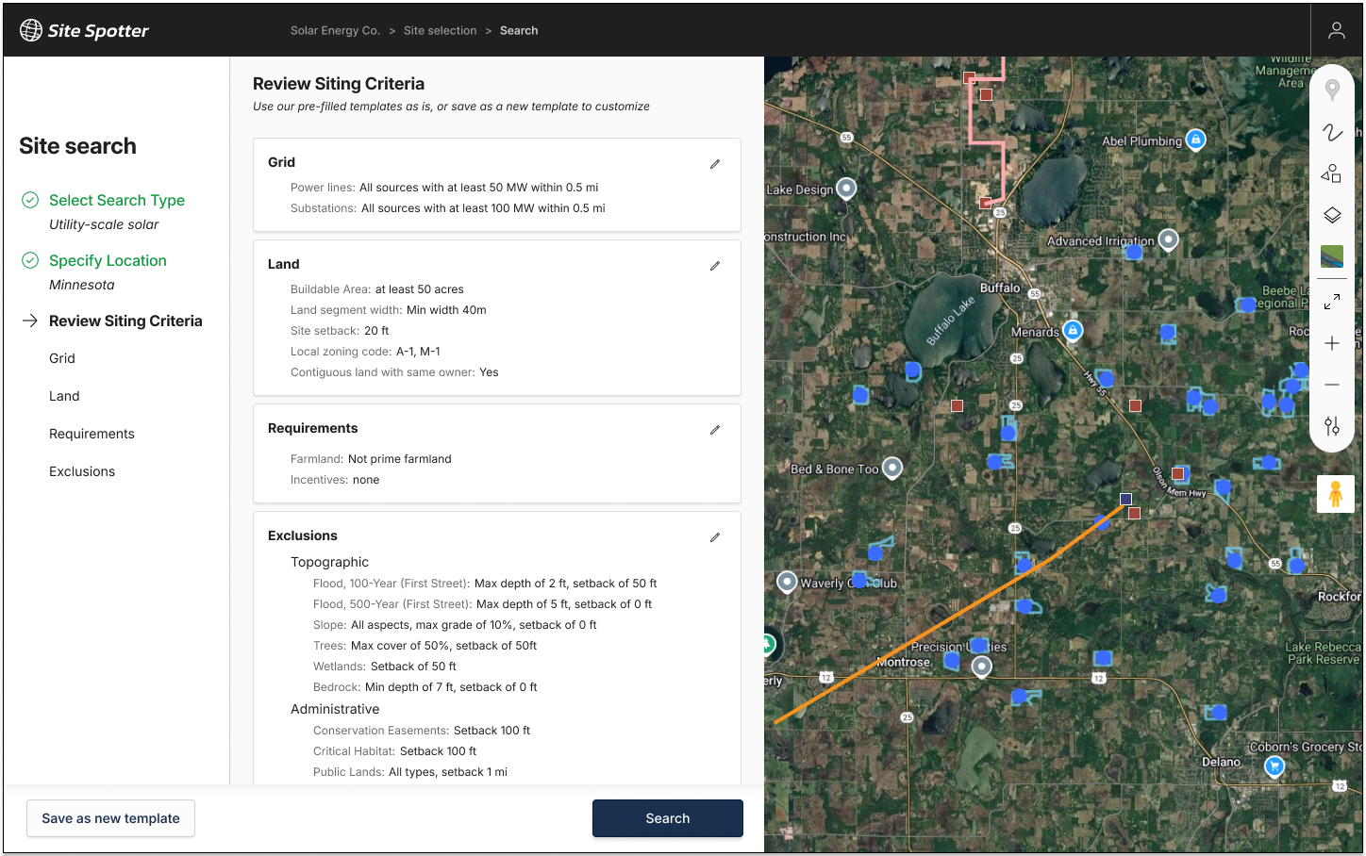This screenshot has width=1366, height=856.
Task: Open the map layers tool
Action: coord(1332,215)
